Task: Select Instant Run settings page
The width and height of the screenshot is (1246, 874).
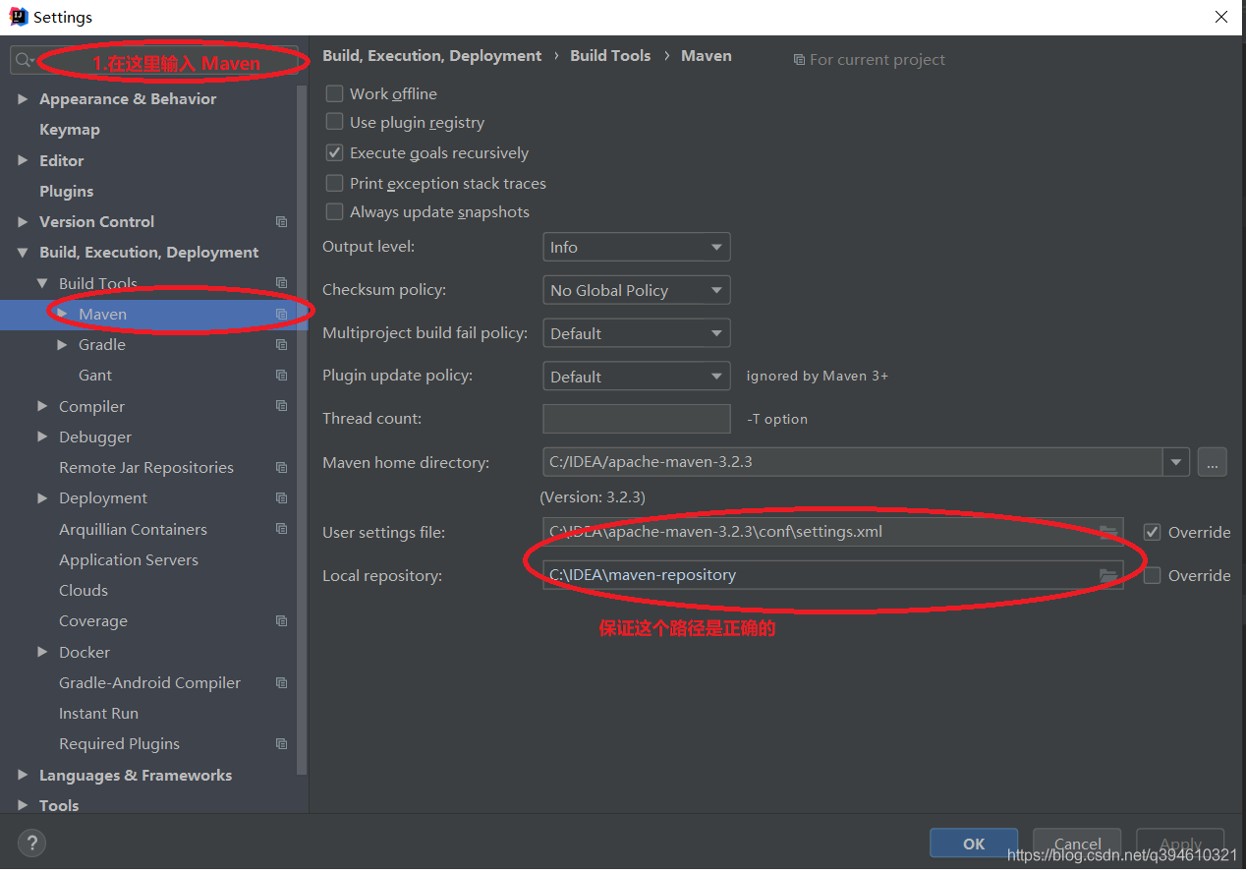Action: [98, 714]
